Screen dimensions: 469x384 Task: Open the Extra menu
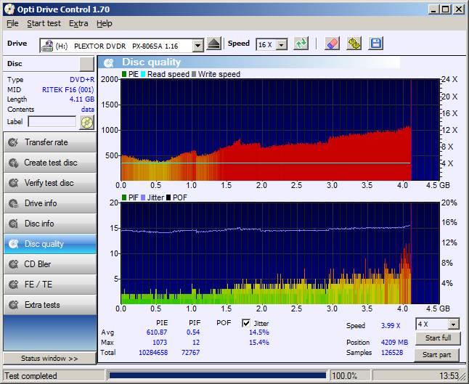(78, 23)
